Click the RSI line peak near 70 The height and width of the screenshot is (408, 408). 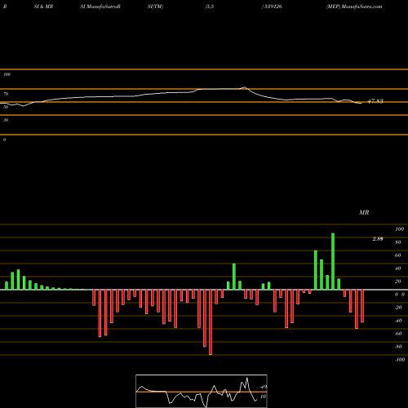click(x=245, y=87)
